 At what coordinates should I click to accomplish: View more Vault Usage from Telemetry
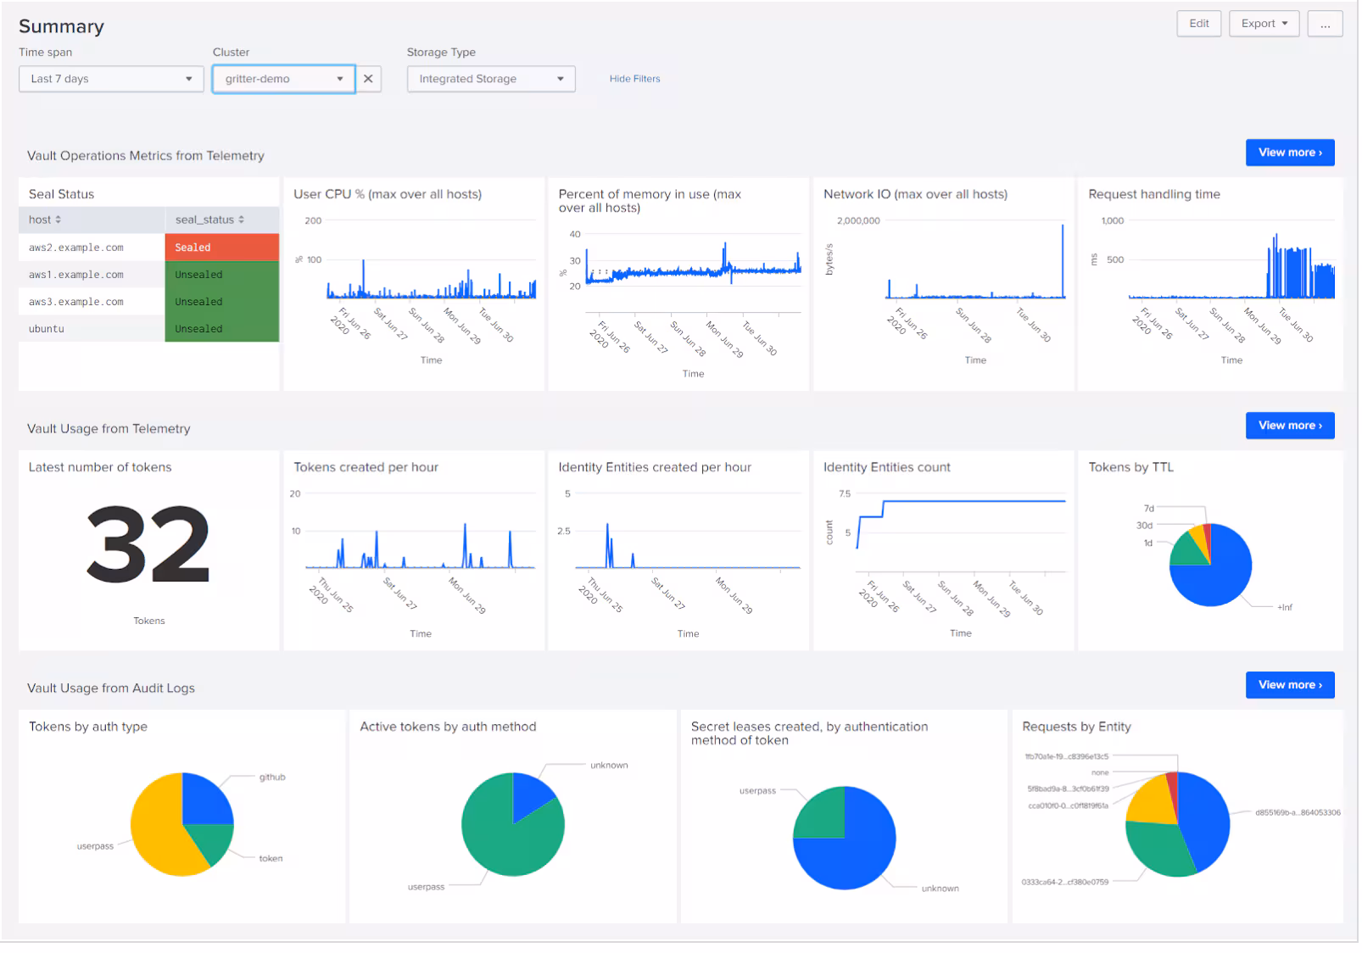[x=1289, y=426]
